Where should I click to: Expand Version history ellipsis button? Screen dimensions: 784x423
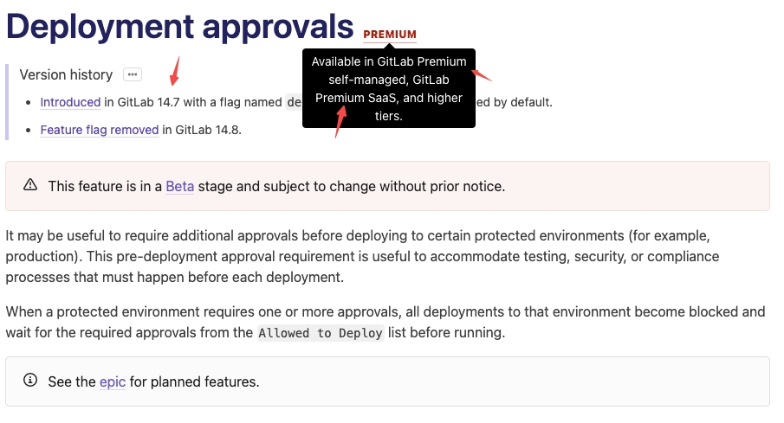(132, 74)
